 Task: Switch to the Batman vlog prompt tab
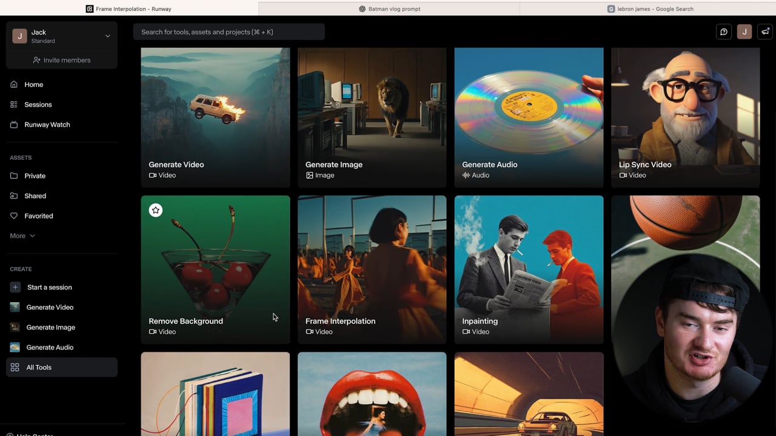[x=389, y=8]
